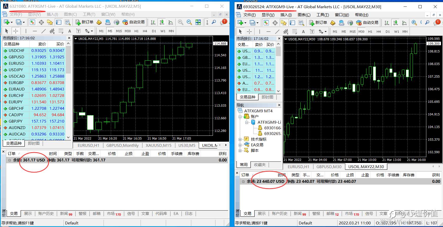The image size is (443, 227).
Task: Switch to candlestick chart in right window
Action: tap(395, 23)
